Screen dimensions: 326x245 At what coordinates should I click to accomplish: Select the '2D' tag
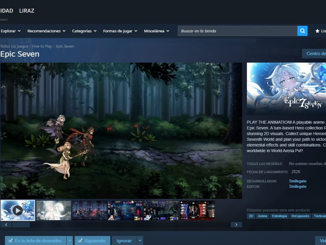click(x=251, y=216)
